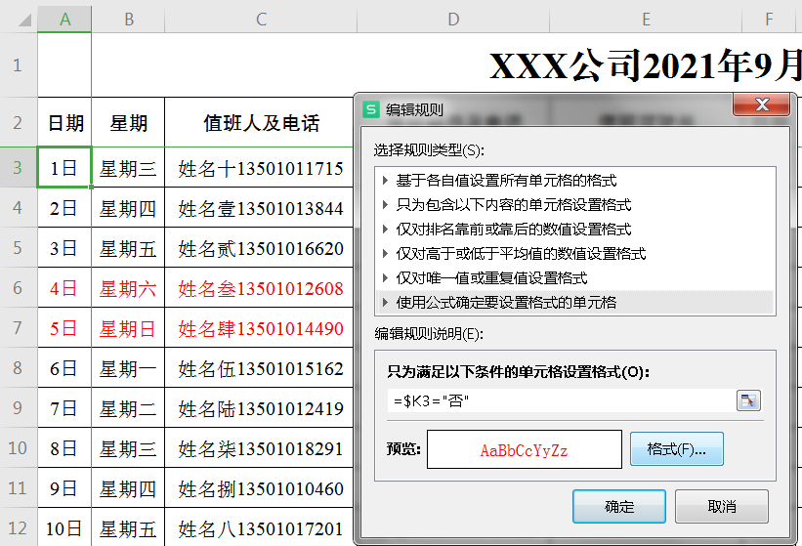Viewport: 802px width, 546px height.
Task: Select the cell 姓名肆13501014490
Action: tap(261, 328)
